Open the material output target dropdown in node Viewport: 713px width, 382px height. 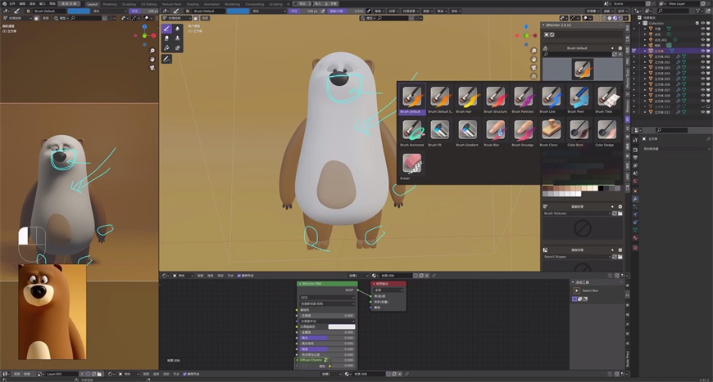[x=388, y=290]
